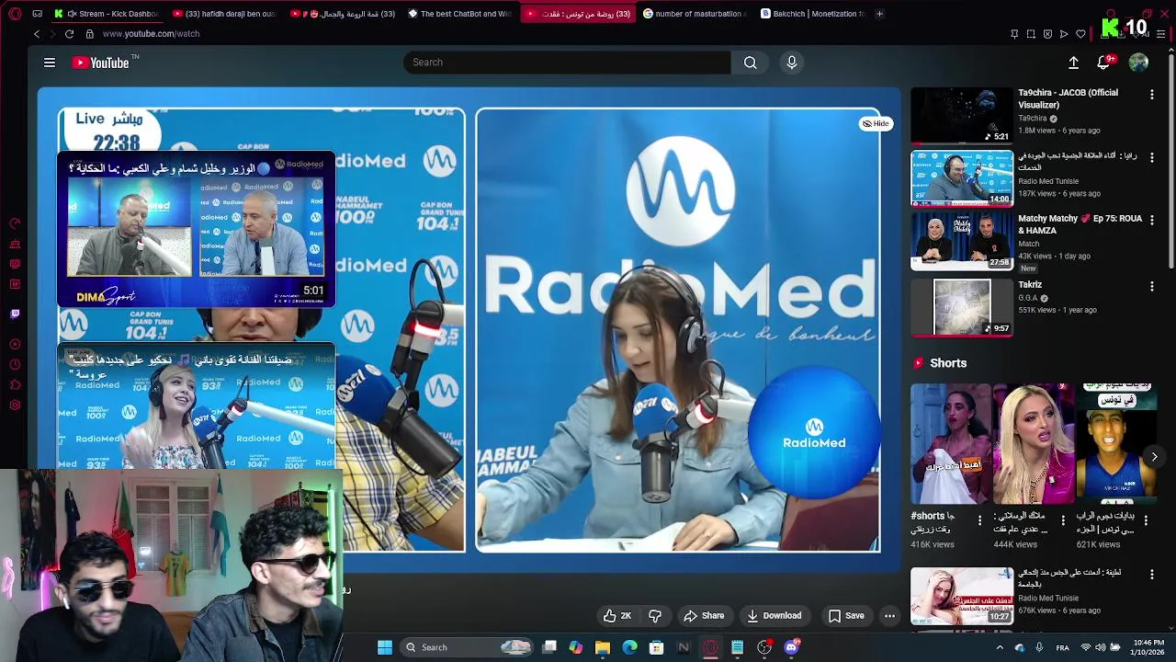1176x662 pixels.
Task: Open Task View on the taskbar
Action: 549,647
